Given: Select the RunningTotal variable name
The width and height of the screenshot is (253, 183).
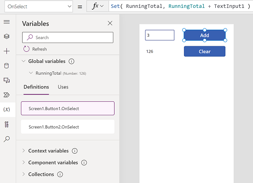Looking at the screenshot, I should [x=48, y=73].
